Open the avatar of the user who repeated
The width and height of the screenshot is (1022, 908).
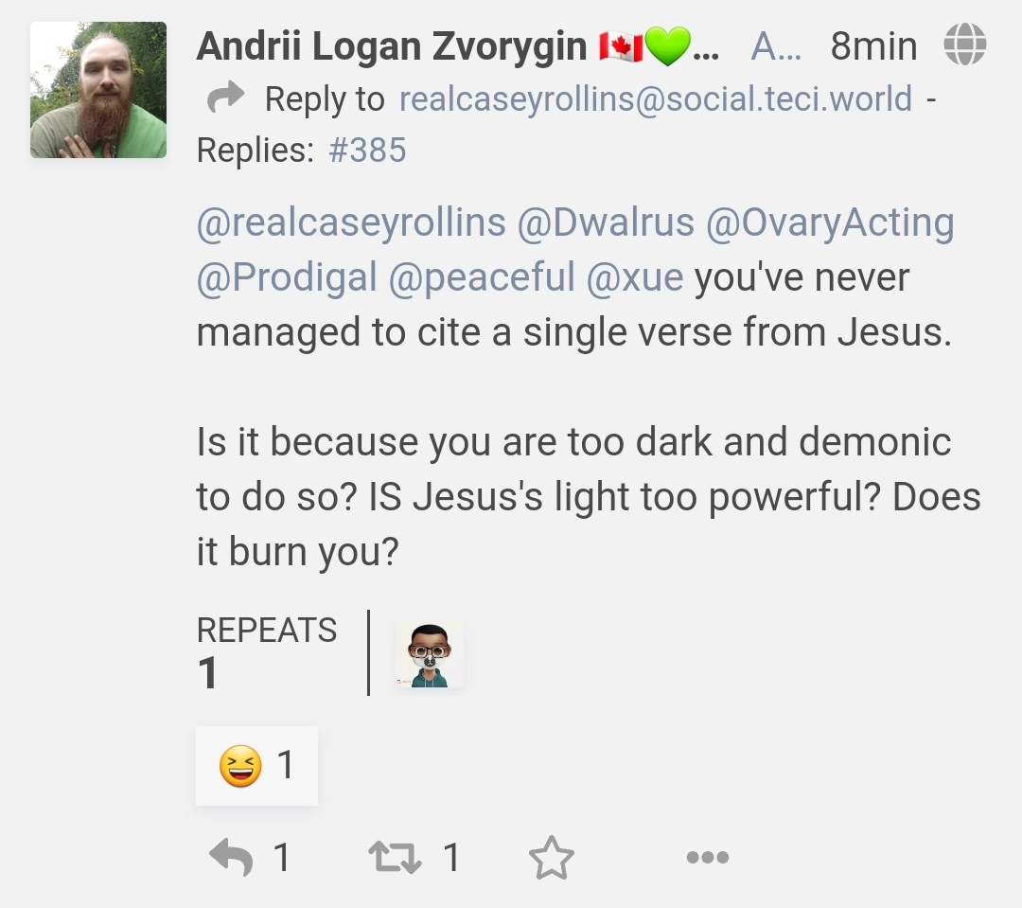pos(430,653)
